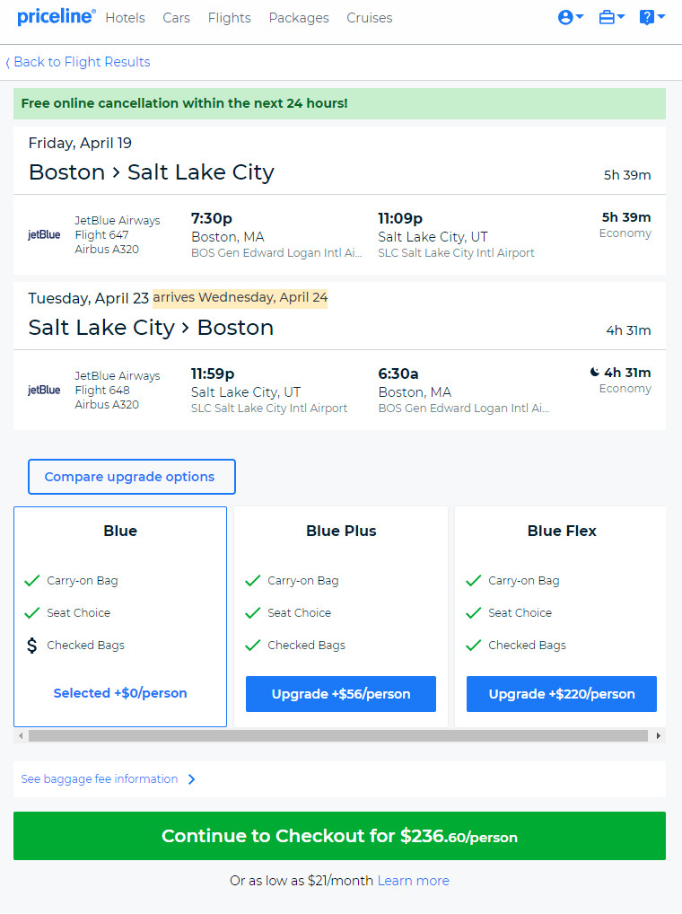Click scrollbar left arrow under fare options
682x914 pixels.
click(x=21, y=735)
